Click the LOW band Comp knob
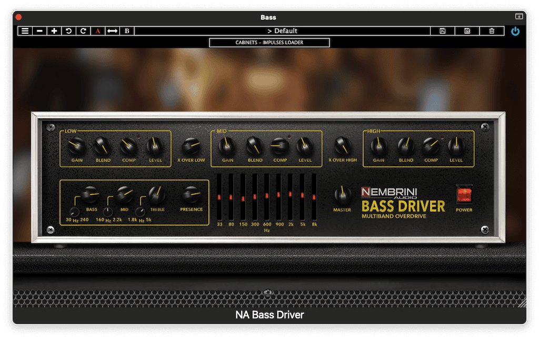This screenshot has width=539, height=339. click(129, 146)
